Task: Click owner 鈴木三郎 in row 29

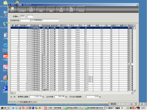Action: tap(46, 88)
